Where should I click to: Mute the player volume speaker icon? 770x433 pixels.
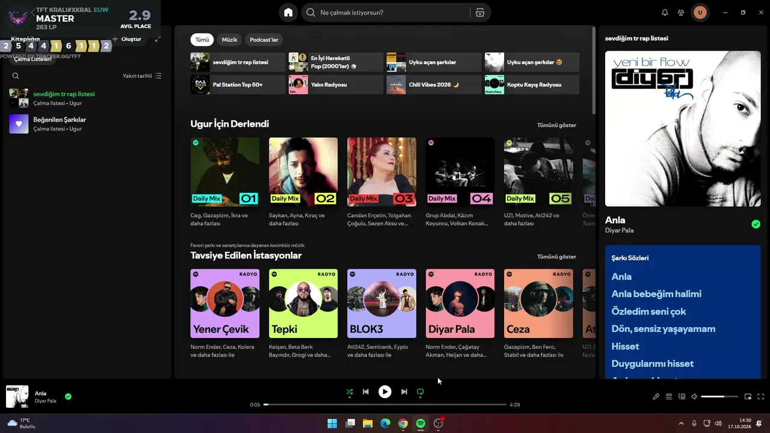pos(694,397)
